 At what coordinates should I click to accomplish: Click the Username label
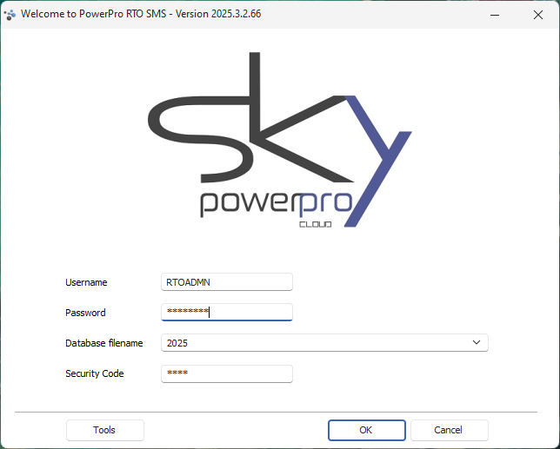coord(86,282)
